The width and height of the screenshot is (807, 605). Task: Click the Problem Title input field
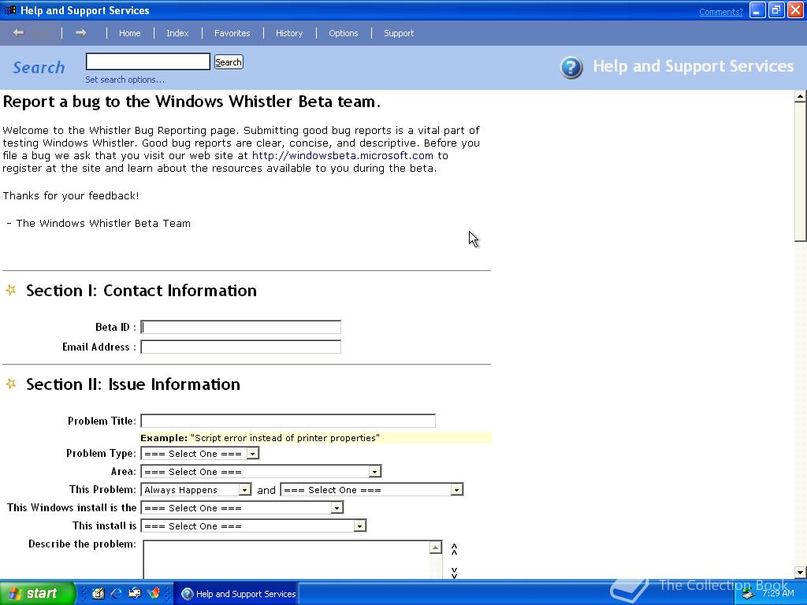288,421
